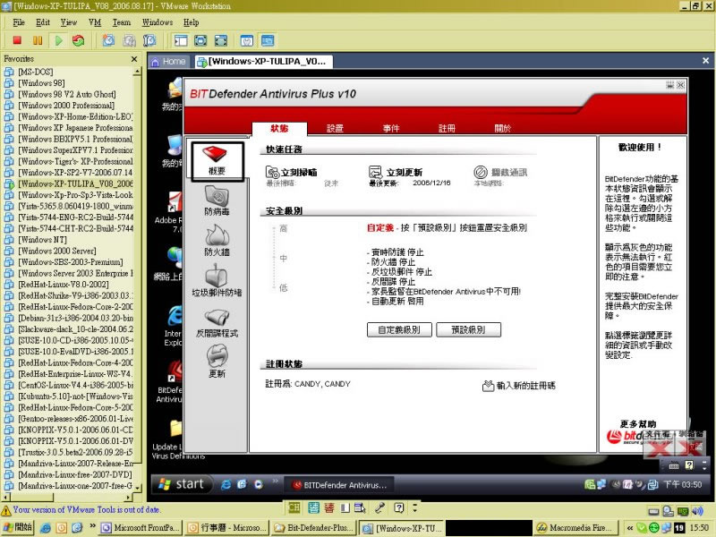This screenshot has height=537, width=716.
Task: Click the Favorites list scroll-up arrow
Action: click(137, 72)
